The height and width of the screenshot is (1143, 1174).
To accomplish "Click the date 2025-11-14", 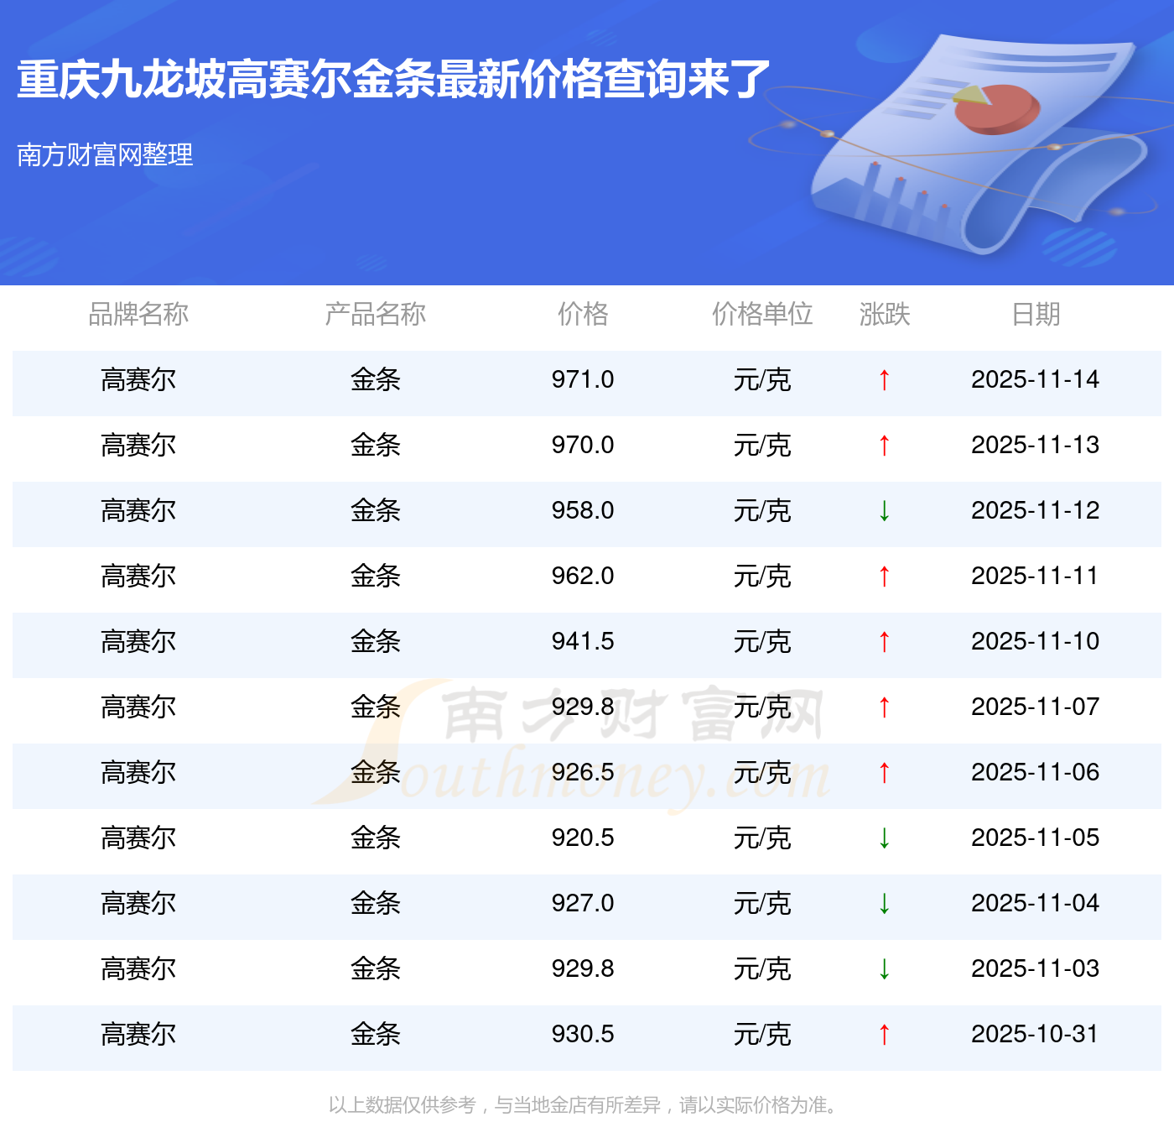I will pyautogui.click(x=1036, y=379).
